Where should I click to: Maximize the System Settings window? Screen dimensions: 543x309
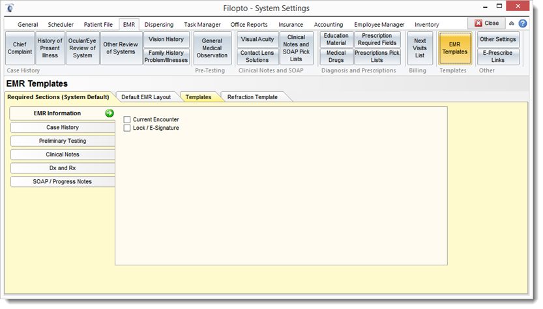499,6
